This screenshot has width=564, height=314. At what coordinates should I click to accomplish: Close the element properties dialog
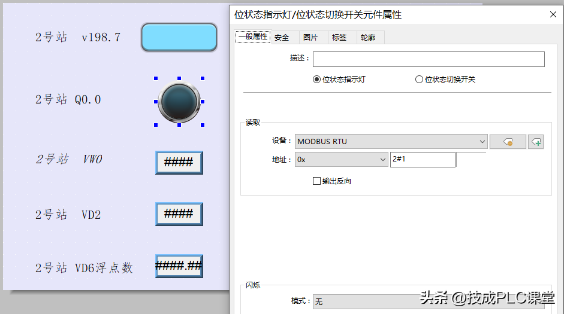551,14
